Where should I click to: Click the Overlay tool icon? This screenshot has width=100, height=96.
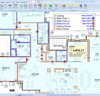tap(81, 5)
